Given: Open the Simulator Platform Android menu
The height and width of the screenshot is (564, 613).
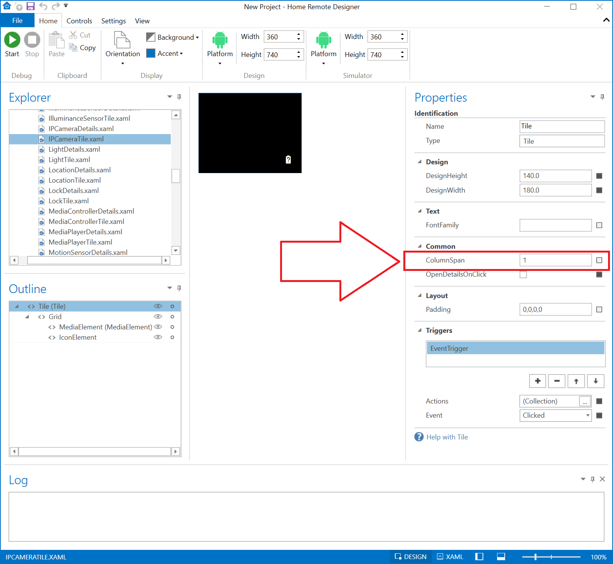Looking at the screenshot, I should [x=324, y=48].
